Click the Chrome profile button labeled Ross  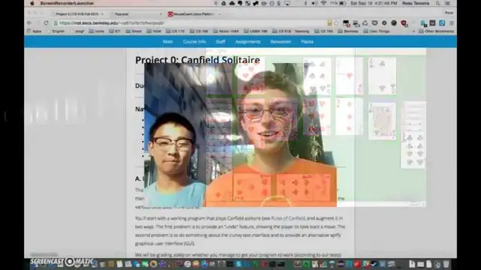[449, 13]
